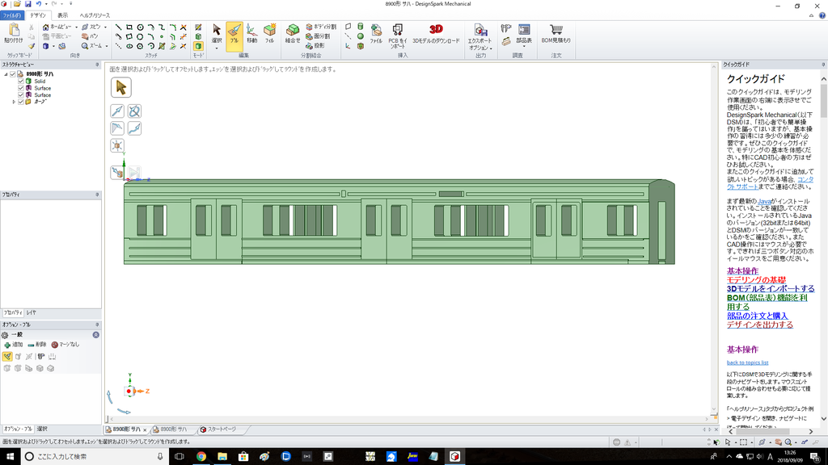Click BOM見積もり shopping cart
This screenshot has width=828, height=465.
[x=556, y=34]
